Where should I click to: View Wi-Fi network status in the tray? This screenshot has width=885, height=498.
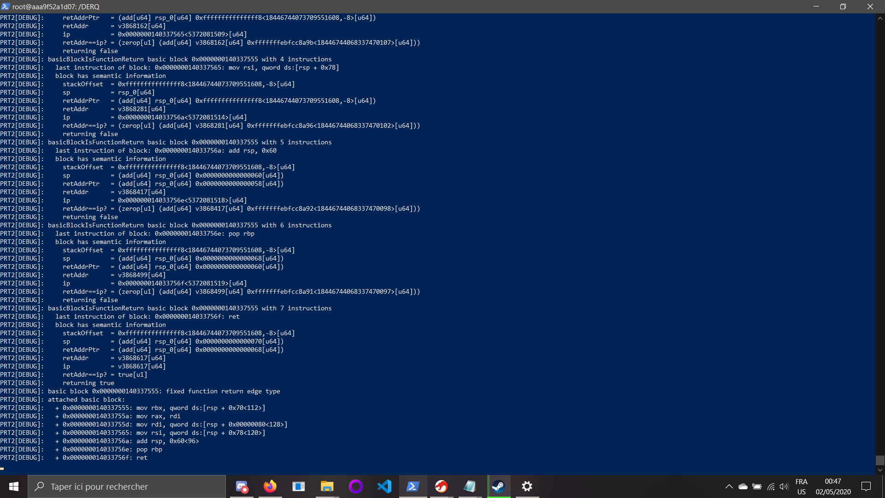(x=771, y=486)
